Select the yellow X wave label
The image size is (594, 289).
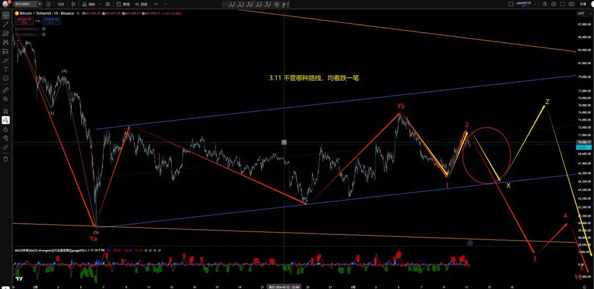(x=508, y=186)
